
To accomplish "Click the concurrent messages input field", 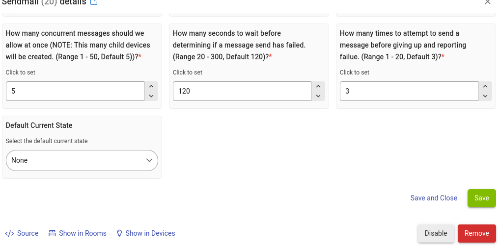I will point(75,91).
